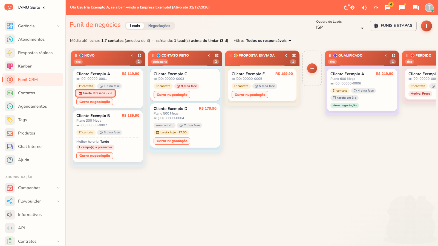
Task: Open the Todos os responsáveis filter
Action: tap(269, 41)
